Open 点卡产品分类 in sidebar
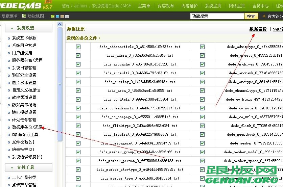 click(x=24, y=178)
